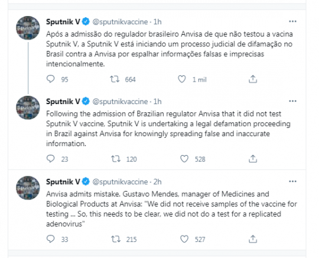Retweet the tweet with 120 retweets
This screenshot has width=319, height=258.
click(x=116, y=159)
